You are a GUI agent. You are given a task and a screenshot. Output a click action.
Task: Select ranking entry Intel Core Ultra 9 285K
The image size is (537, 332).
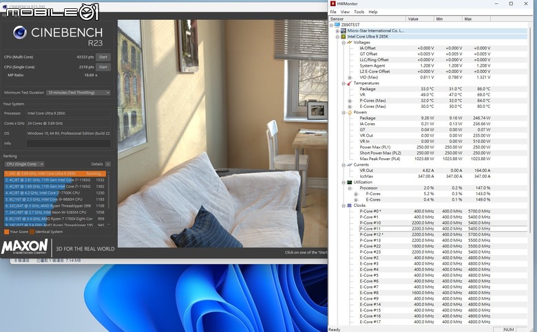tap(55, 174)
